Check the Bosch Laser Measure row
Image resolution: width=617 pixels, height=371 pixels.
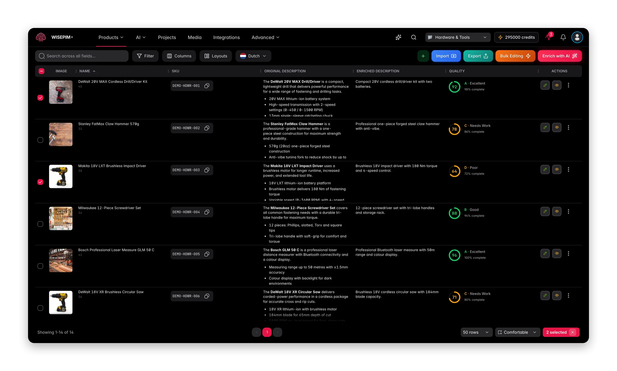(x=40, y=266)
